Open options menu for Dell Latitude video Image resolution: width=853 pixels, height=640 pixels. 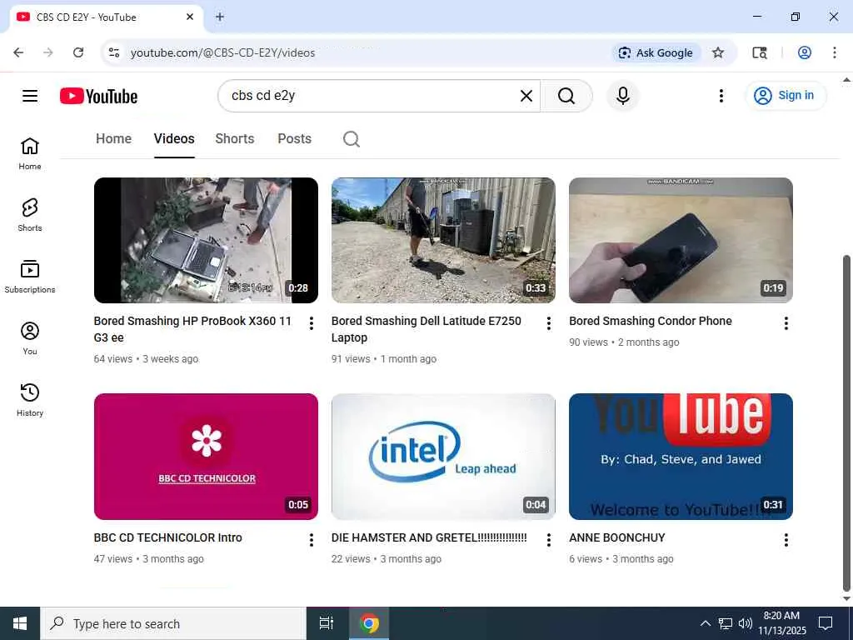coord(548,323)
